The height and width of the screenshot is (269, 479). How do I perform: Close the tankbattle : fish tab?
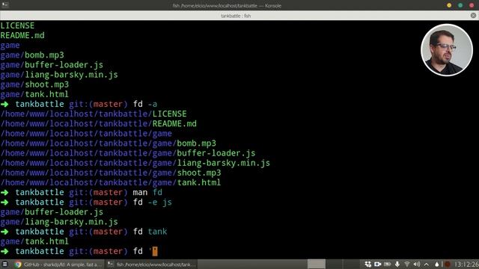473,15
